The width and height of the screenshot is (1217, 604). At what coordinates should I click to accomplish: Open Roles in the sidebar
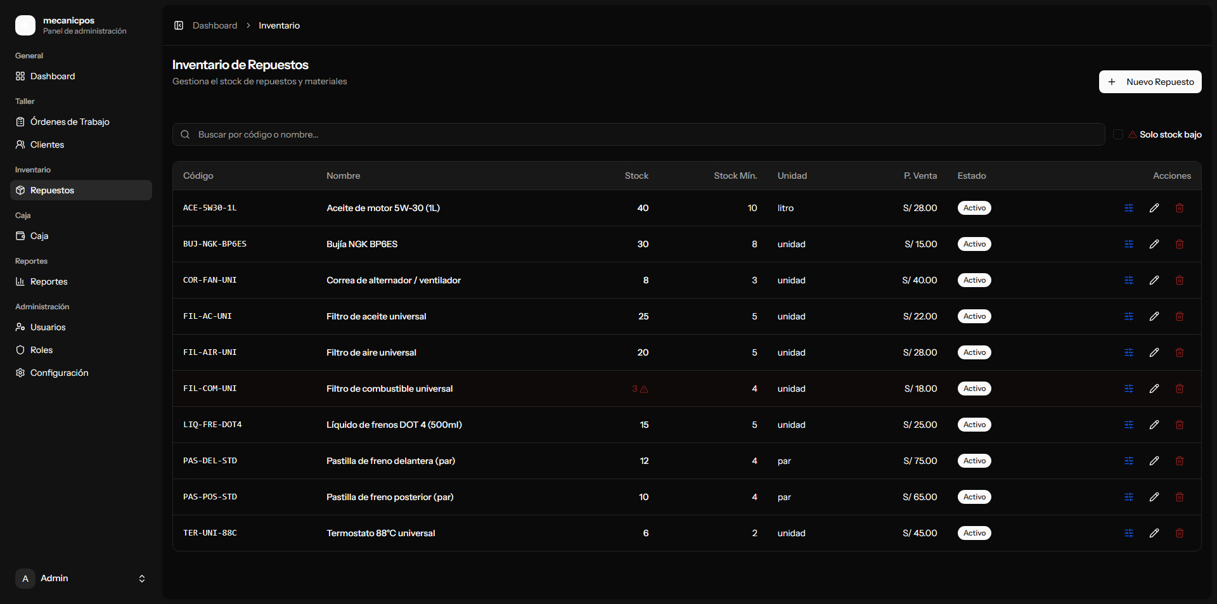[81, 350]
